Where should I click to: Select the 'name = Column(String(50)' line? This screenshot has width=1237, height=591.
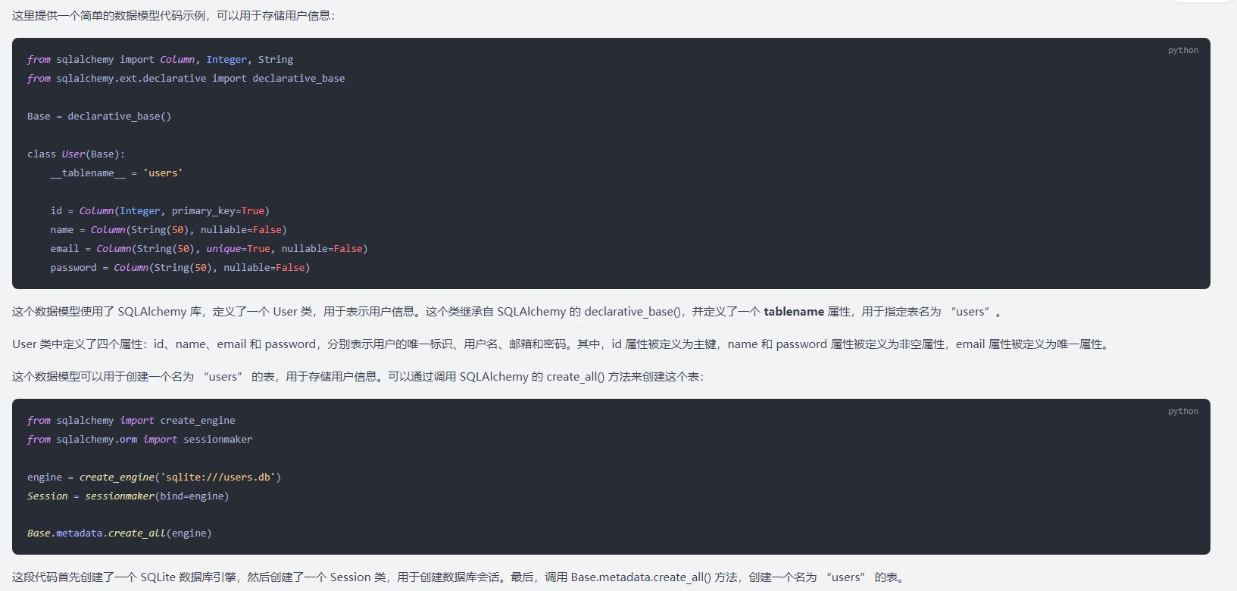point(168,230)
